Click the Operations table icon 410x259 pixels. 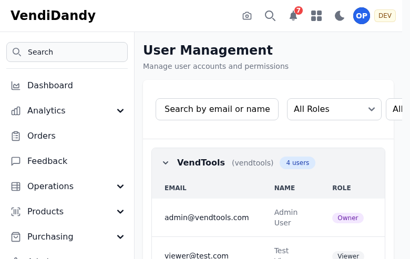pyautogui.click(x=16, y=187)
